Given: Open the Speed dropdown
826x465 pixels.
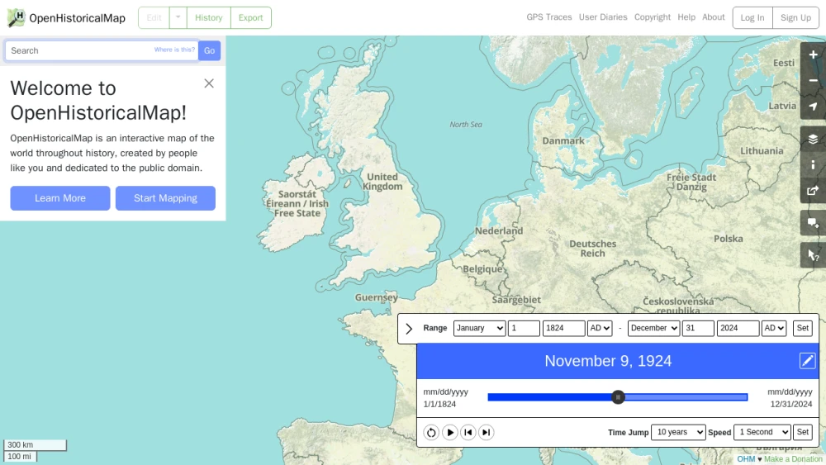Looking at the screenshot, I should (762, 432).
